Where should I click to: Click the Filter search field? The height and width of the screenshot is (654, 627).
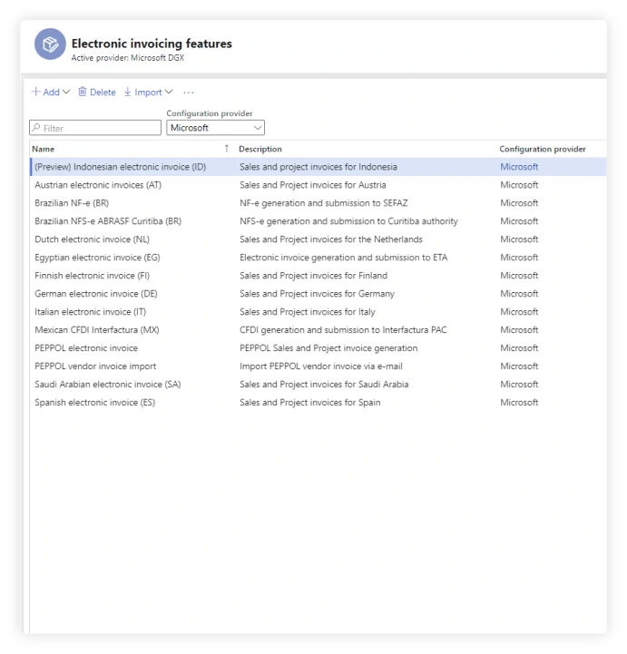coord(95,128)
